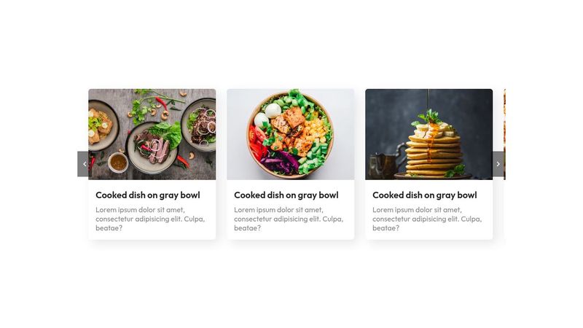Click third card title 'Cooked dish on gray bowl'
The height and width of the screenshot is (328, 583).
click(x=425, y=195)
